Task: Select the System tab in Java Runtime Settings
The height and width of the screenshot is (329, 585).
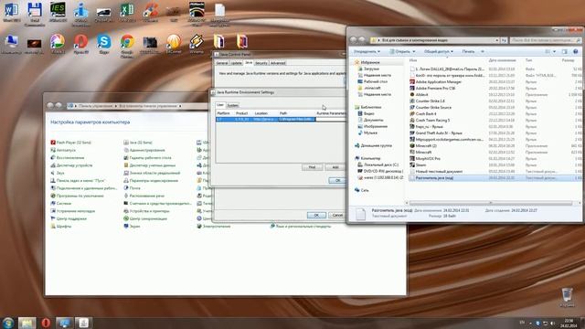Action: point(232,106)
